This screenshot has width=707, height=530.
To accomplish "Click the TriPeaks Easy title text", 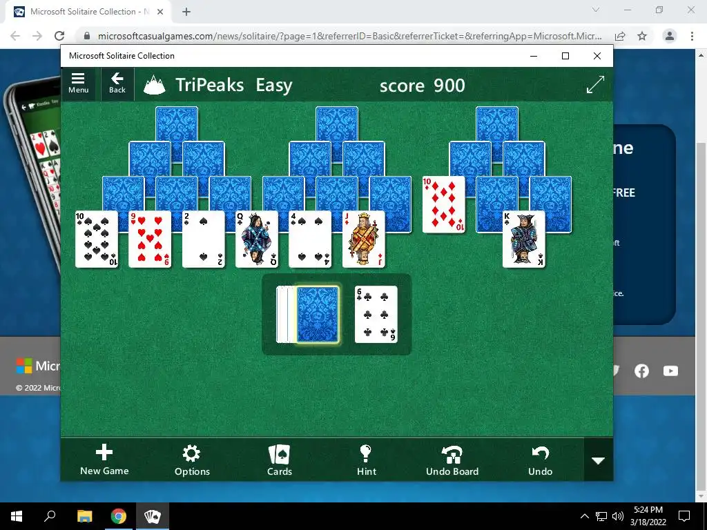I will [x=234, y=85].
